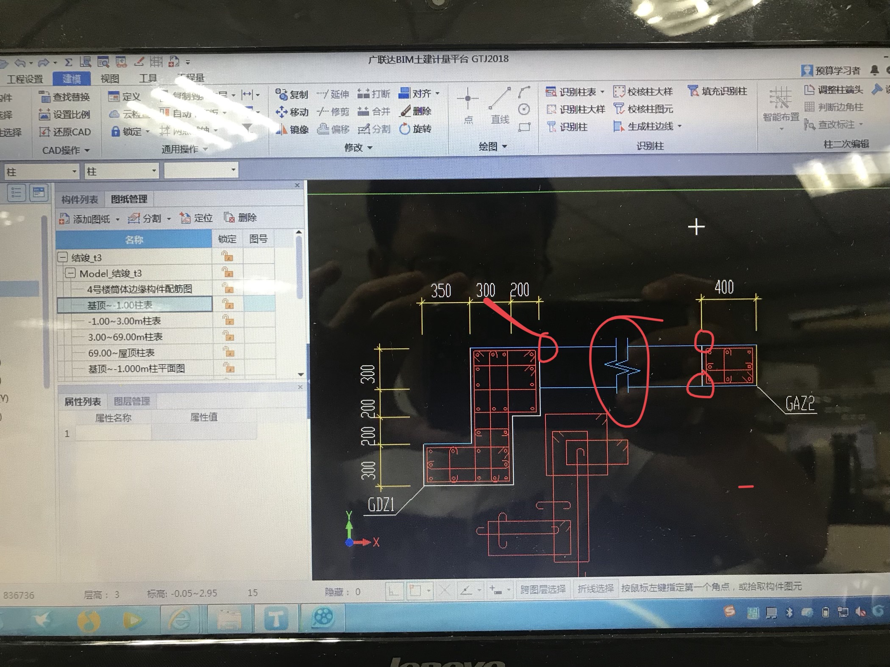890x667 pixels.
Task: Click Judge Corner Column (判断边角柱)
Action: pyautogui.click(x=833, y=107)
